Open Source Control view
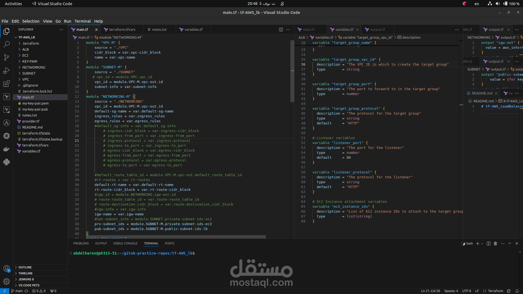This screenshot has height=294, width=523. (x=7, y=57)
